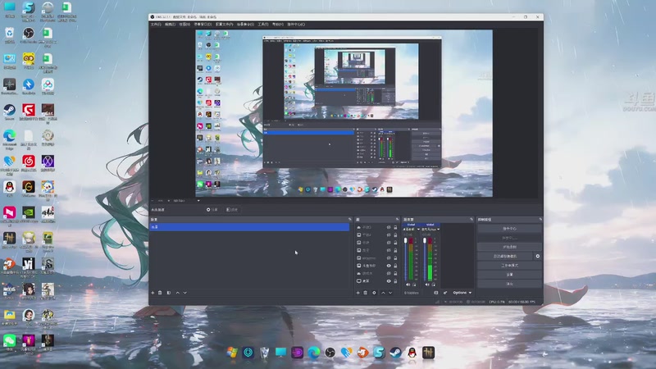Expand second mixer channel name dropdown
656x369 pixels.
(438, 230)
